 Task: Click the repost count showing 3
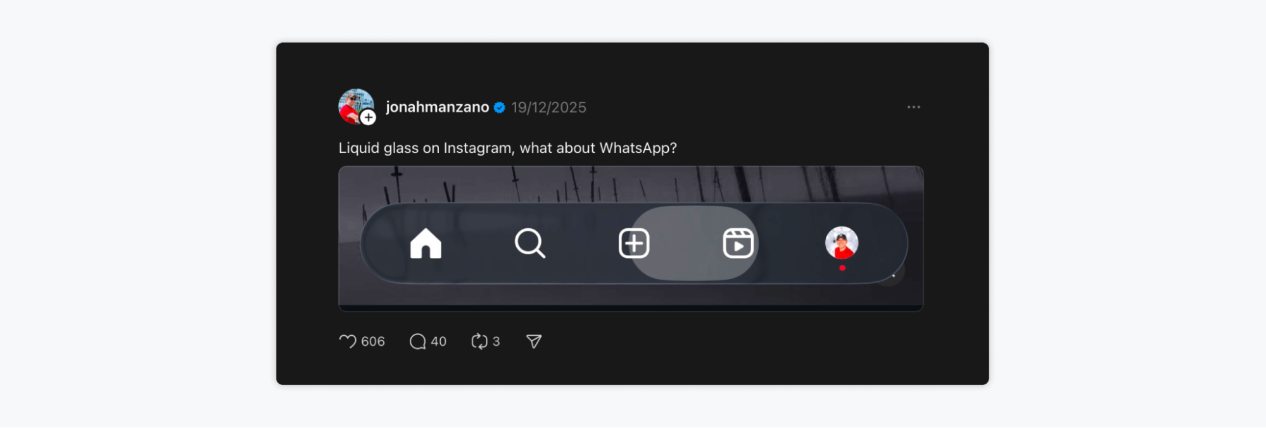point(497,341)
